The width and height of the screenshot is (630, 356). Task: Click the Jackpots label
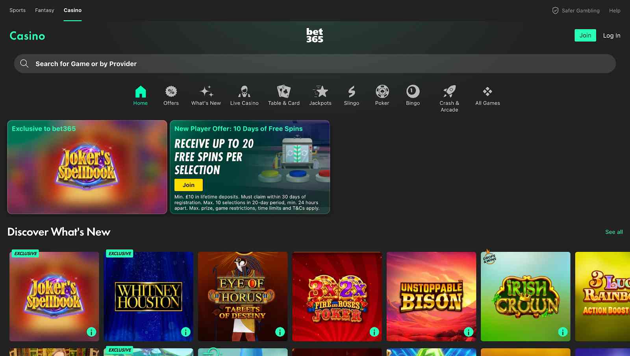321,103
